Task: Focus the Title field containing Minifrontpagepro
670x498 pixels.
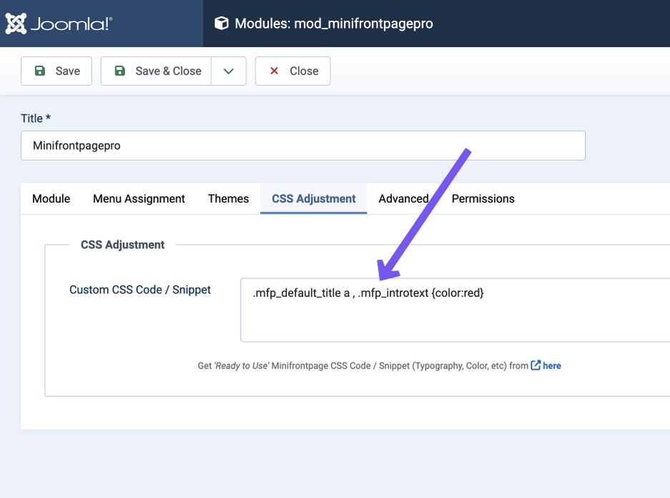Action: pyautogui.click(x=302, y=145)
